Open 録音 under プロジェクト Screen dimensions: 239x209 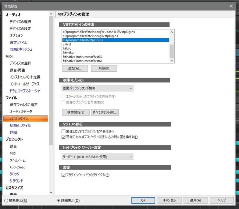coord(13,146)
